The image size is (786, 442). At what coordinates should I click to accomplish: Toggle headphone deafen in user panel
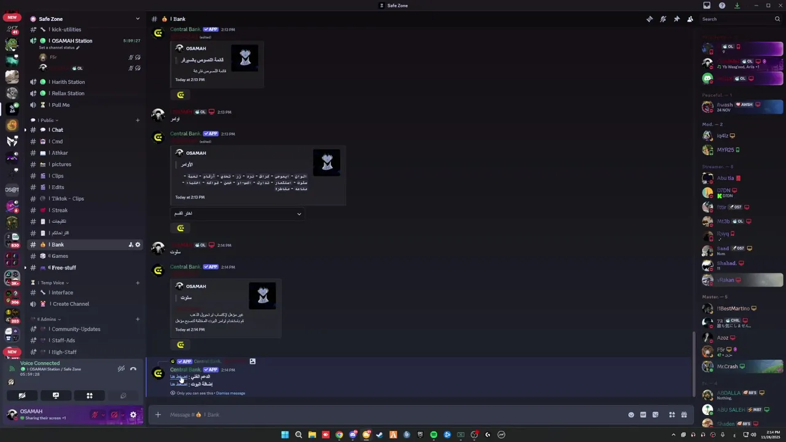click(x=114, y=415)
